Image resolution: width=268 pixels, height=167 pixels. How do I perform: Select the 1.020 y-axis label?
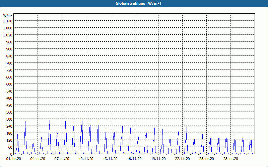tap(8, 35)
